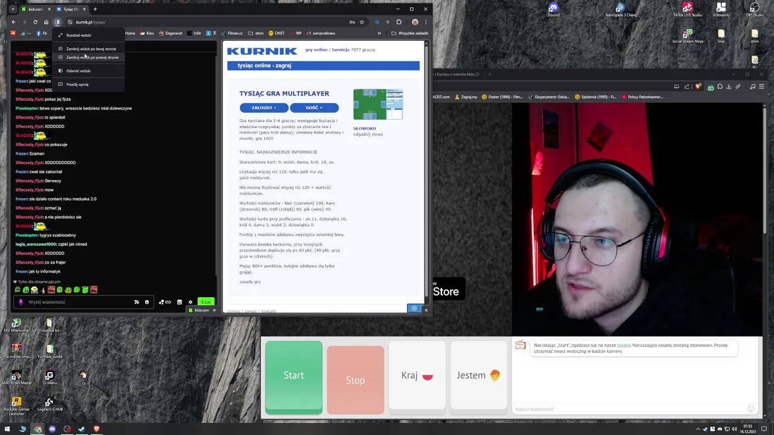
Task: Open the Chrome home page
Action: pos(46,22)
